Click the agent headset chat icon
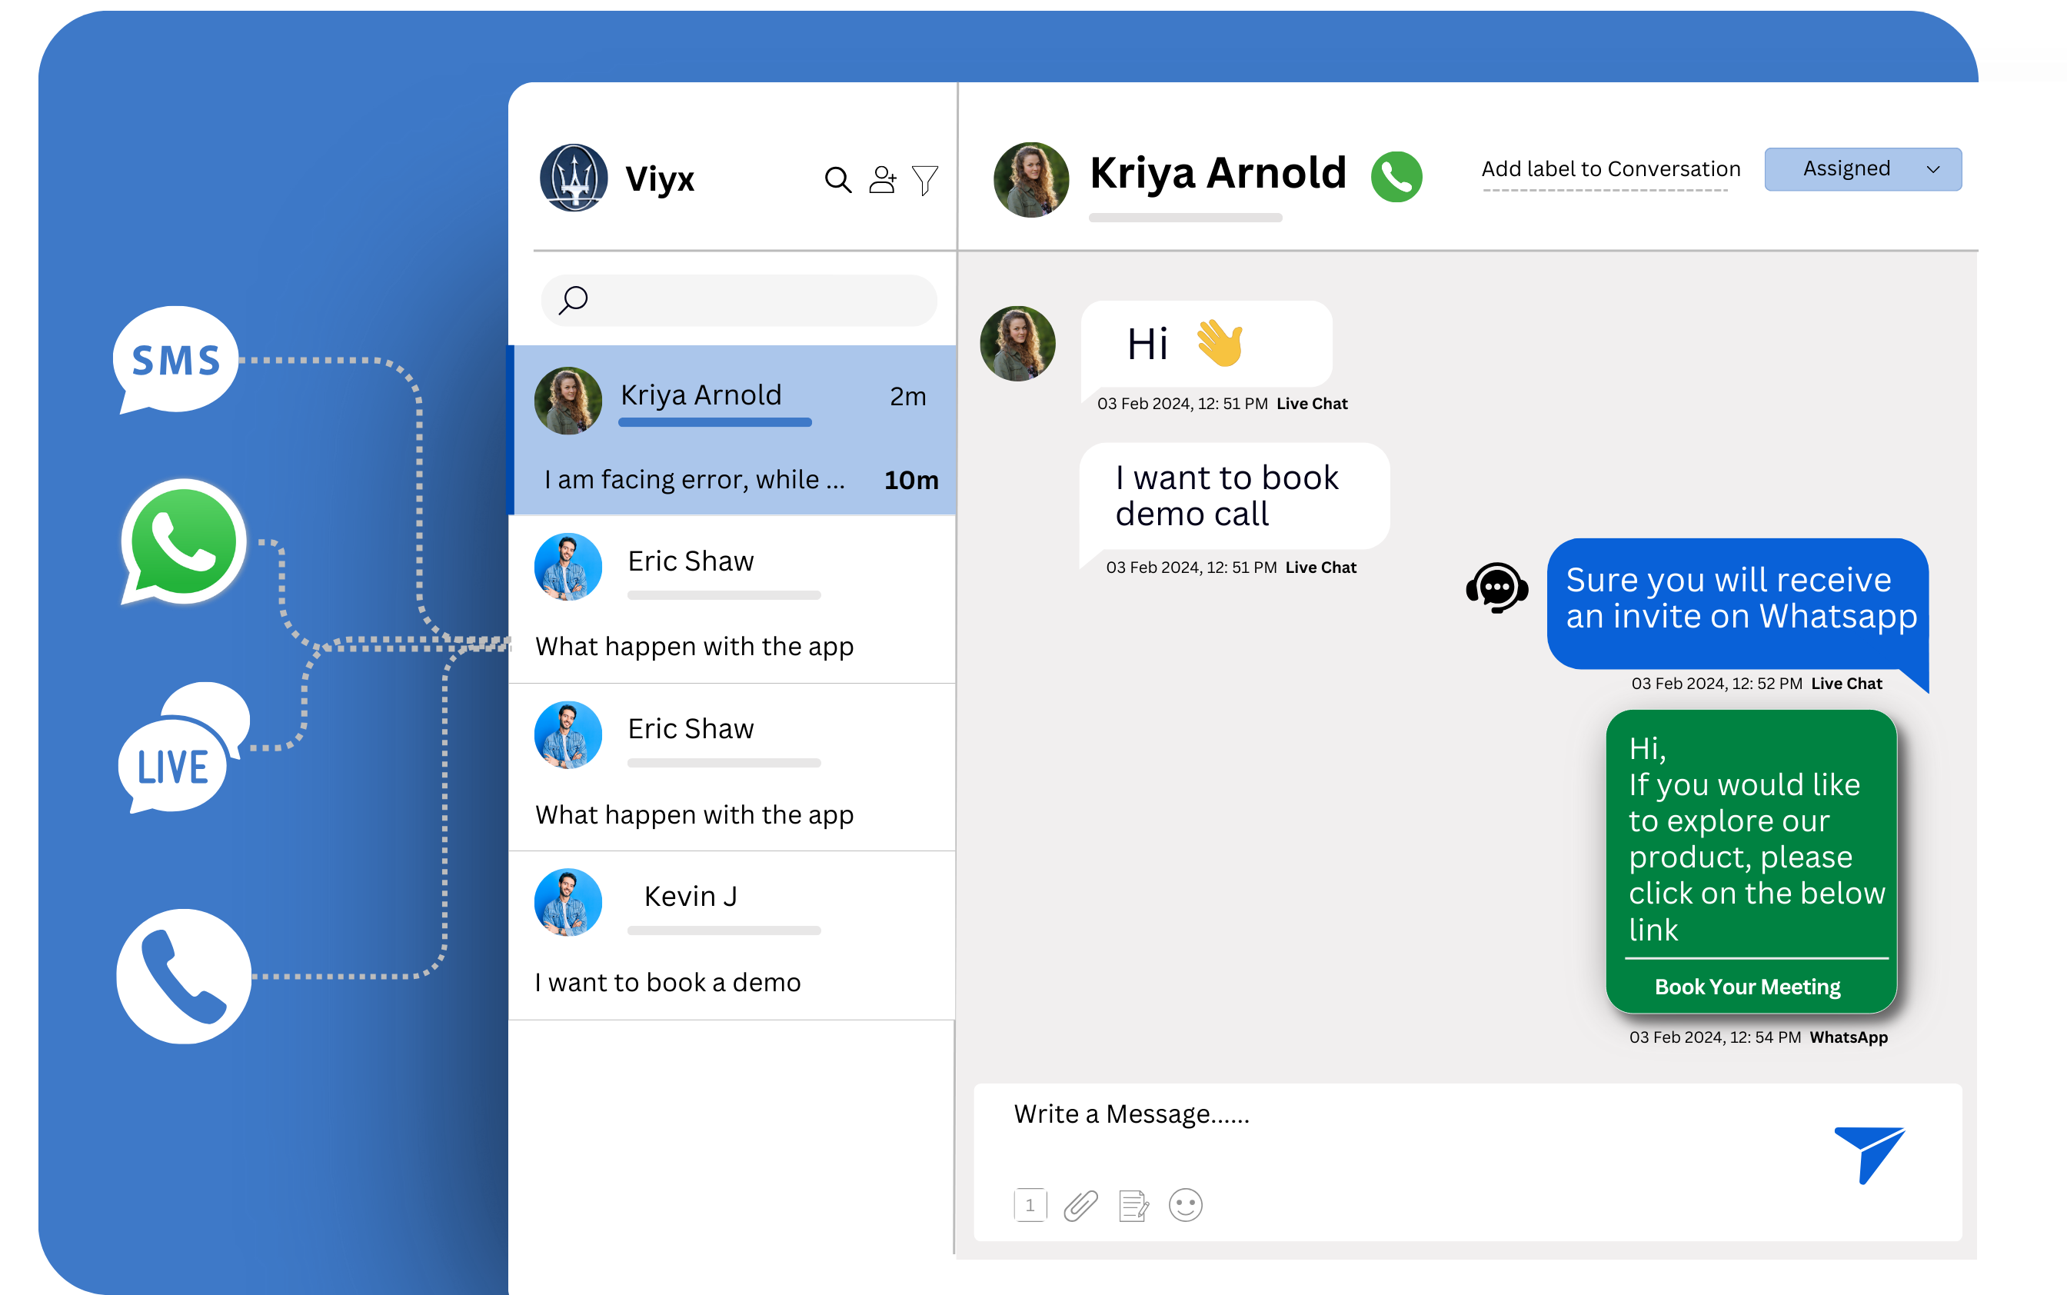Viewport: 2067px width, 1295px height. pos(1496,588)
